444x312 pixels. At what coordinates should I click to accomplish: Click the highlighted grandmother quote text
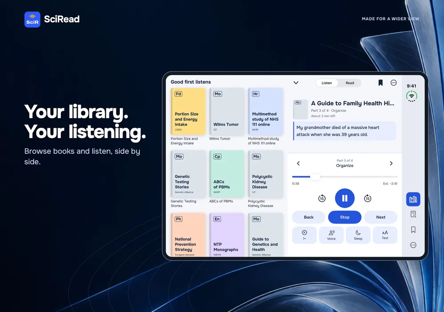[x=345, y=131]
